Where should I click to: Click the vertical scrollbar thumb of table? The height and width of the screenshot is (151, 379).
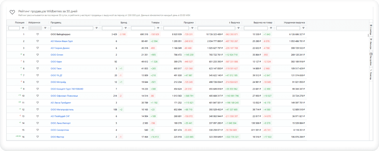[x=368, y=35]
